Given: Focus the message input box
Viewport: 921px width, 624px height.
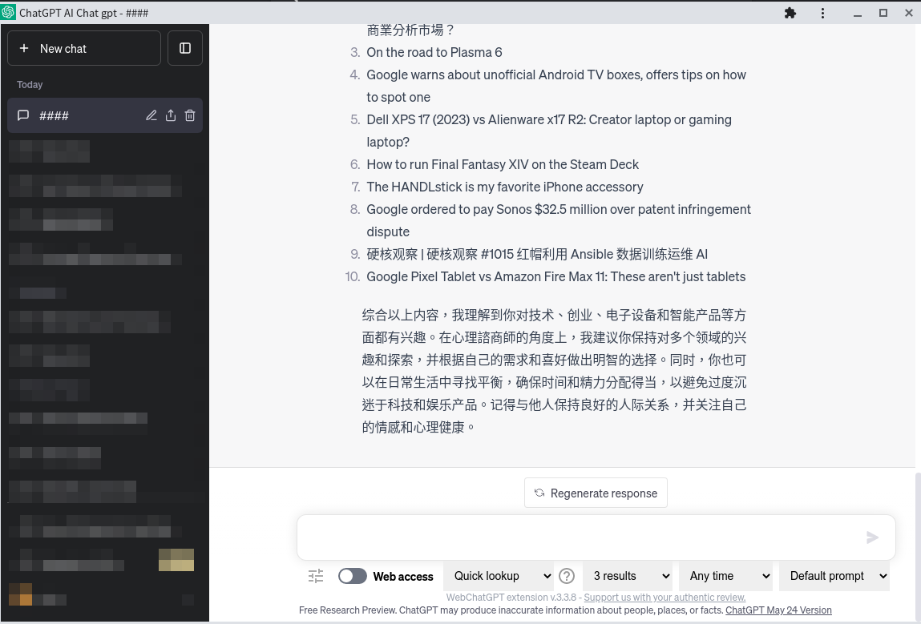Looking at the screenshot, I should coord(596,537).
